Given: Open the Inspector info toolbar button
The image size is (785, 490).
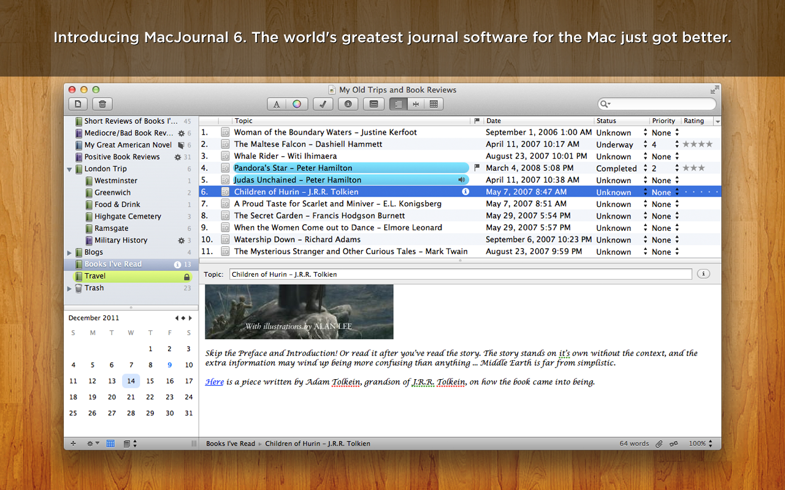Looking at the screenshot, I should point(348,104).
